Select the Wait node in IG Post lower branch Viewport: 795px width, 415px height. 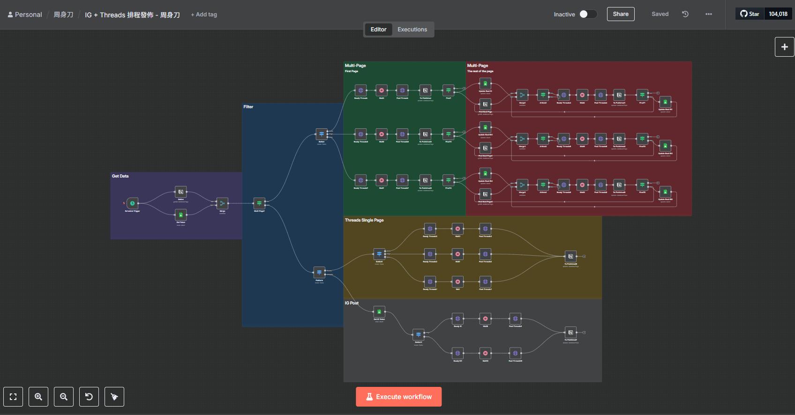[x=485, y=353]
